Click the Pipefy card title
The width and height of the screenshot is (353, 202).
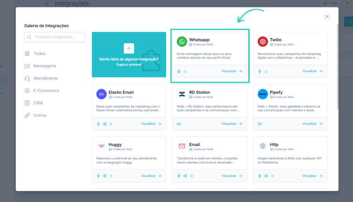[276, 92]
